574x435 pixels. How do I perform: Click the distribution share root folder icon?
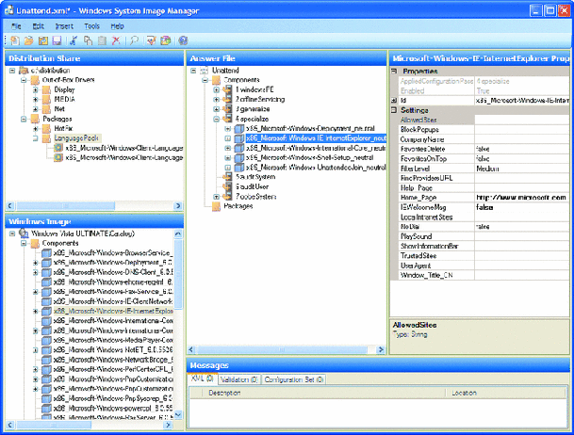pyautogui.click(x=24, y=71)
